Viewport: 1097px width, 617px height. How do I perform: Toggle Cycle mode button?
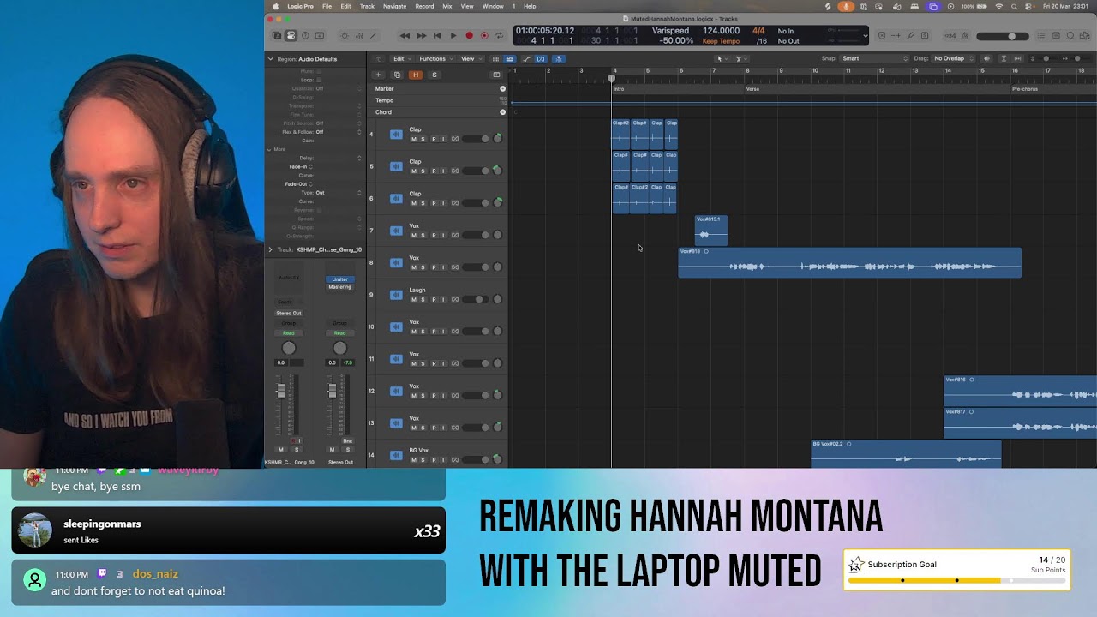pyautogui.click(x=500, y=36)
